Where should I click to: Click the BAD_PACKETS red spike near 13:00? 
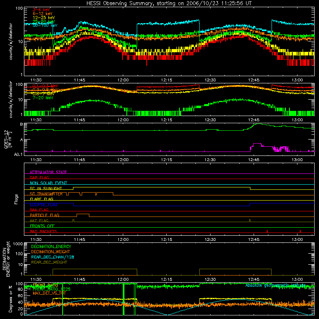[300, 231]
